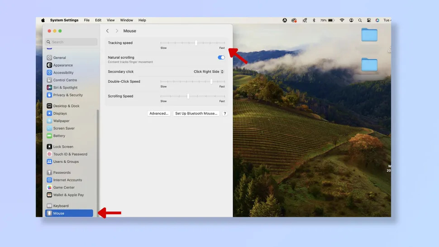Open Siri & Spotlight settings icon
This screenshot has width=439, height=247.
click(x=49, y=88)
